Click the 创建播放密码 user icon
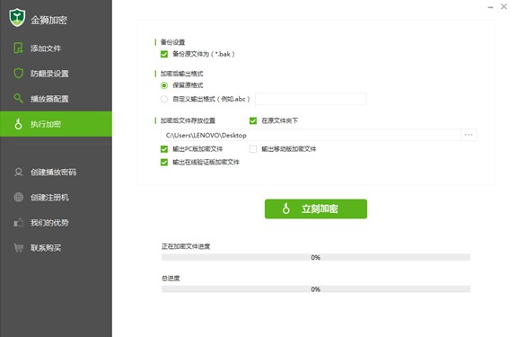This screenshot has height=337, width=518. [x=19, y=172]
